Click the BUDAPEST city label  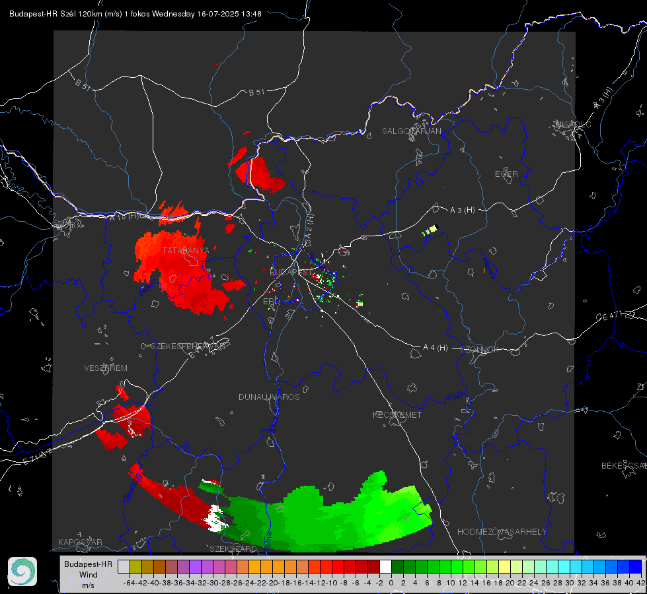(291, 272)
